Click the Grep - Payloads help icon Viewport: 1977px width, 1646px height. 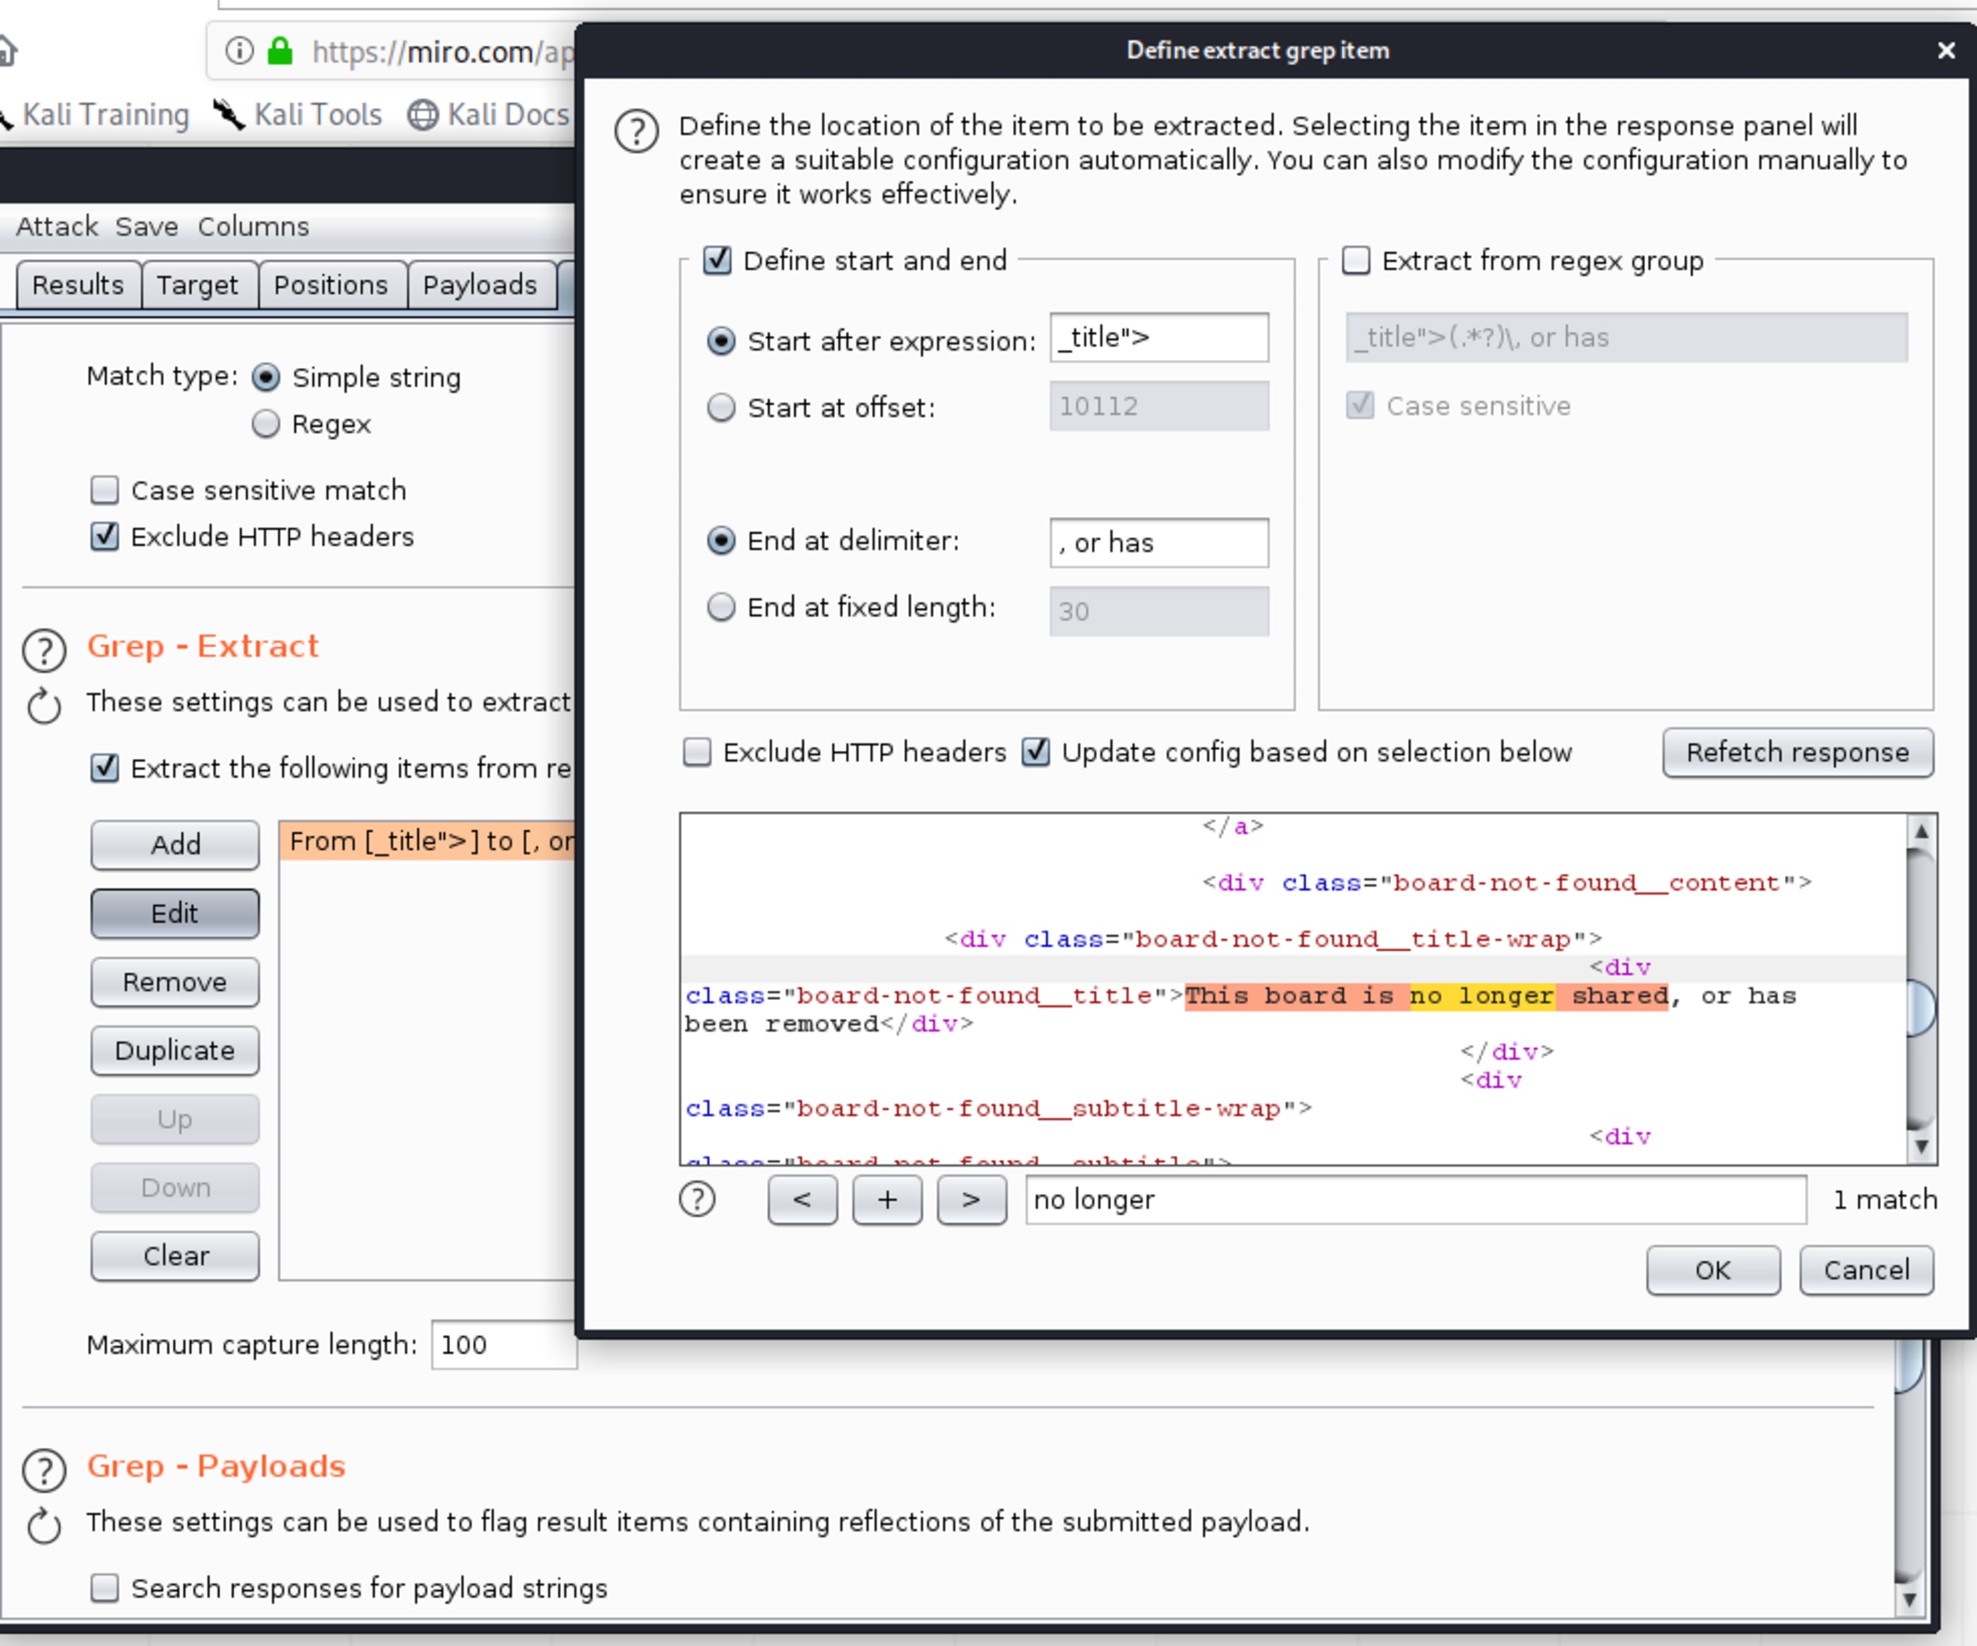coord(44,1469)
